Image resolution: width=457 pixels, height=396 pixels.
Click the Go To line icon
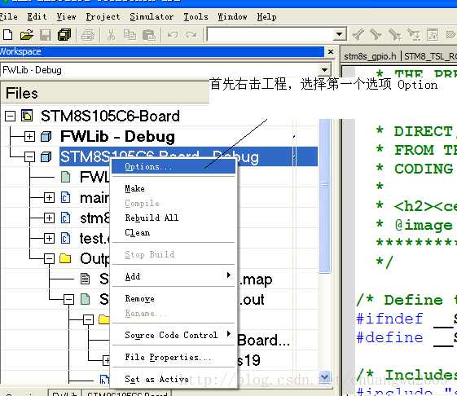433,35
